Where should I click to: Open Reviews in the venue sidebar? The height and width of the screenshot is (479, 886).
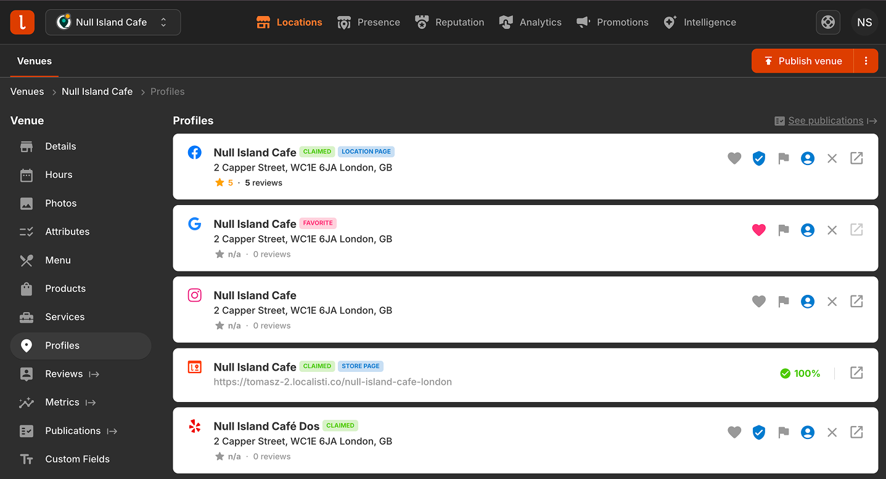[x=81, y=374]
